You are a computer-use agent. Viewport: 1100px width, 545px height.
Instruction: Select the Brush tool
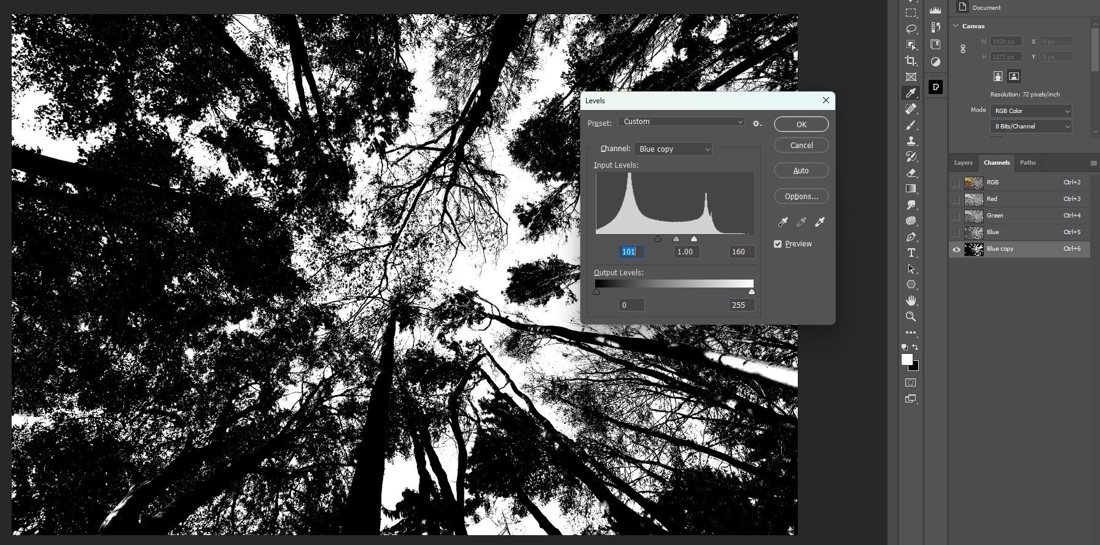[911, 125]
